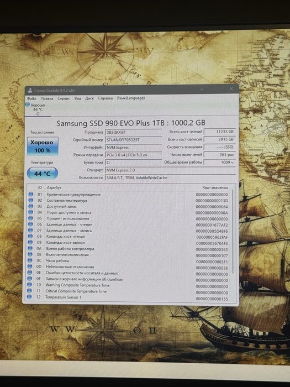Open the Вид menu
Viewport: 290px width, 387px height.
78,98
